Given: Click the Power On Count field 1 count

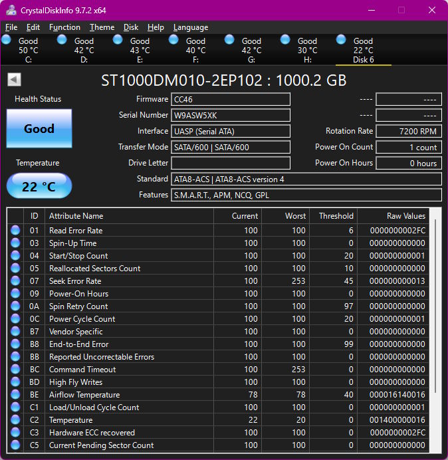Looking at the screenshot, I should pos(409,147).
